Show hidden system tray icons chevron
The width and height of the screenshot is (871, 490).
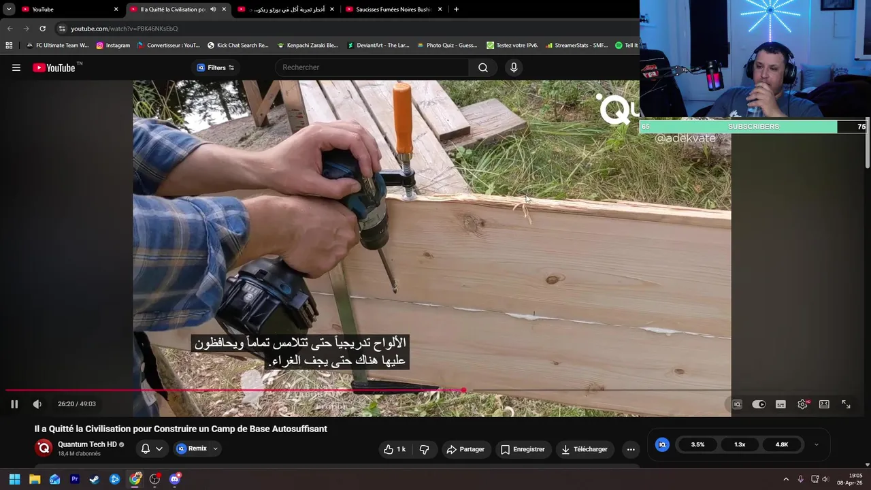786,479
